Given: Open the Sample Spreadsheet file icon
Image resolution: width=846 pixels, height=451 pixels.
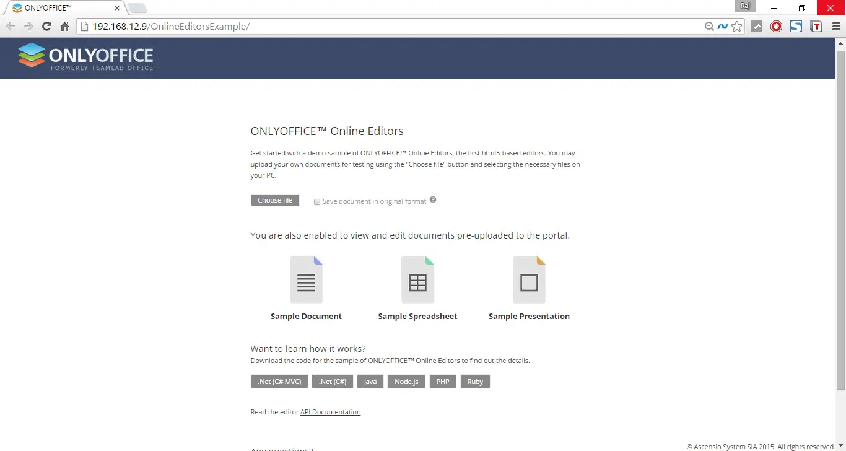Looking at the screenshot, I should [x=418, y=280].
